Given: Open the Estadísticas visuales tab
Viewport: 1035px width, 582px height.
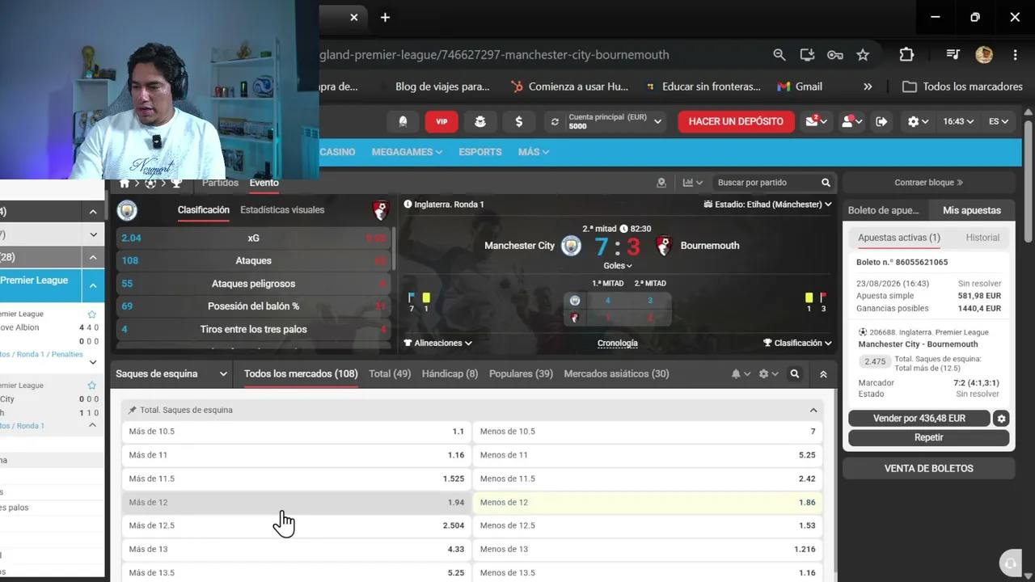Looking at the screenshot, I should coord(282,210).
